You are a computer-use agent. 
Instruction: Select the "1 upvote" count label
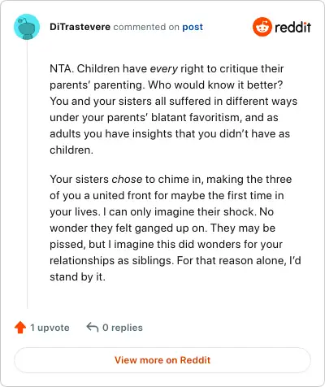(x=50, y=328)
